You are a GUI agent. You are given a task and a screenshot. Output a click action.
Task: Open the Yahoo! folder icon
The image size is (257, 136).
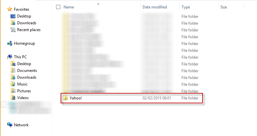point(65,98)
